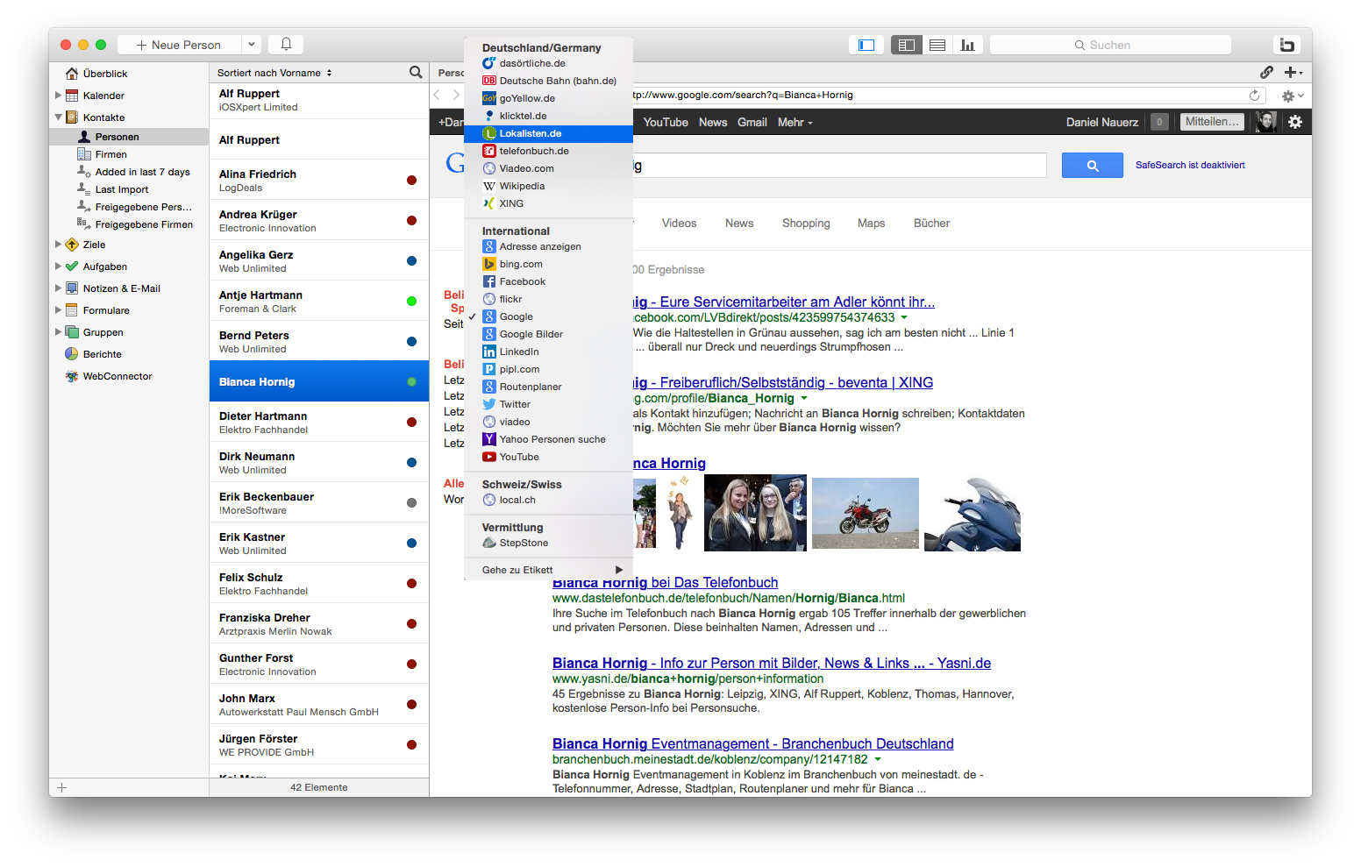Choose Deutsche Bahn (bahn.de) entry

tap(548, 81)
